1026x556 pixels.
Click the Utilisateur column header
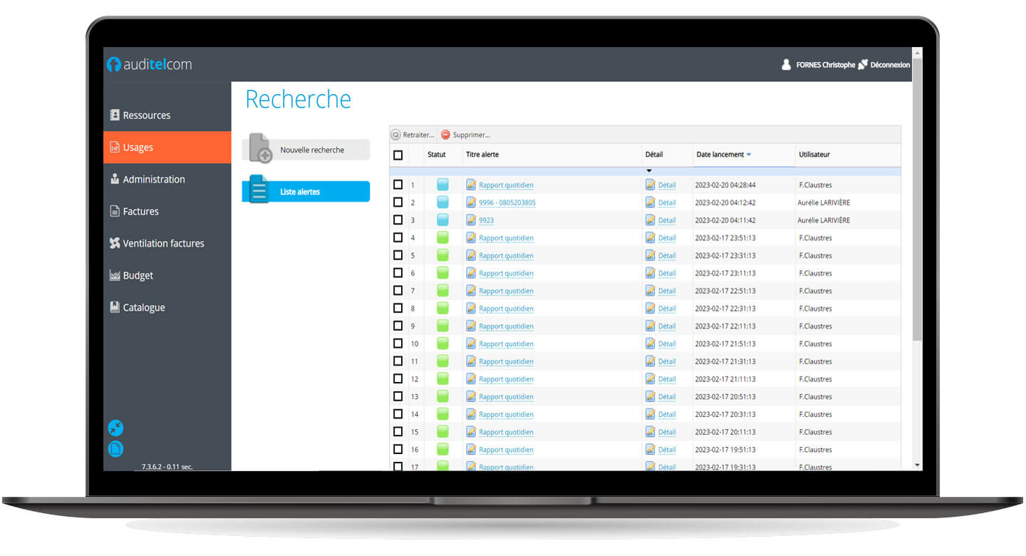click(x=814, y=155)
